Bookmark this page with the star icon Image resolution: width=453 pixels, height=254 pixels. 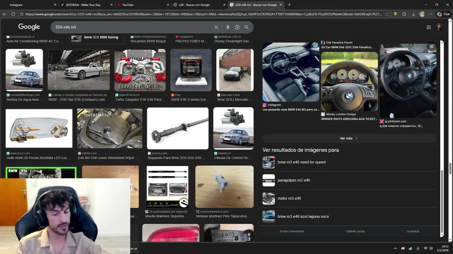[387, 14]
